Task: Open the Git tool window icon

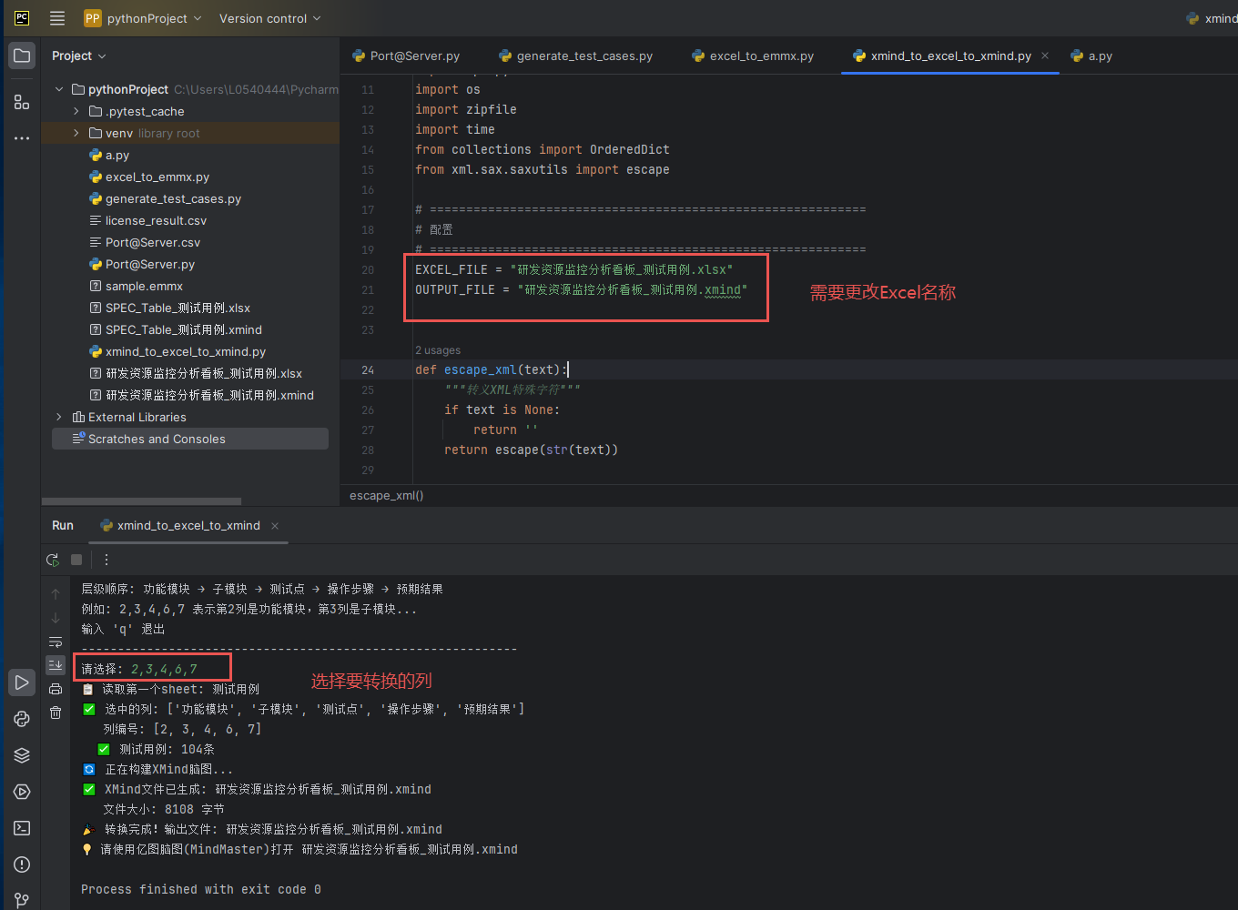Action: point(22,900)
